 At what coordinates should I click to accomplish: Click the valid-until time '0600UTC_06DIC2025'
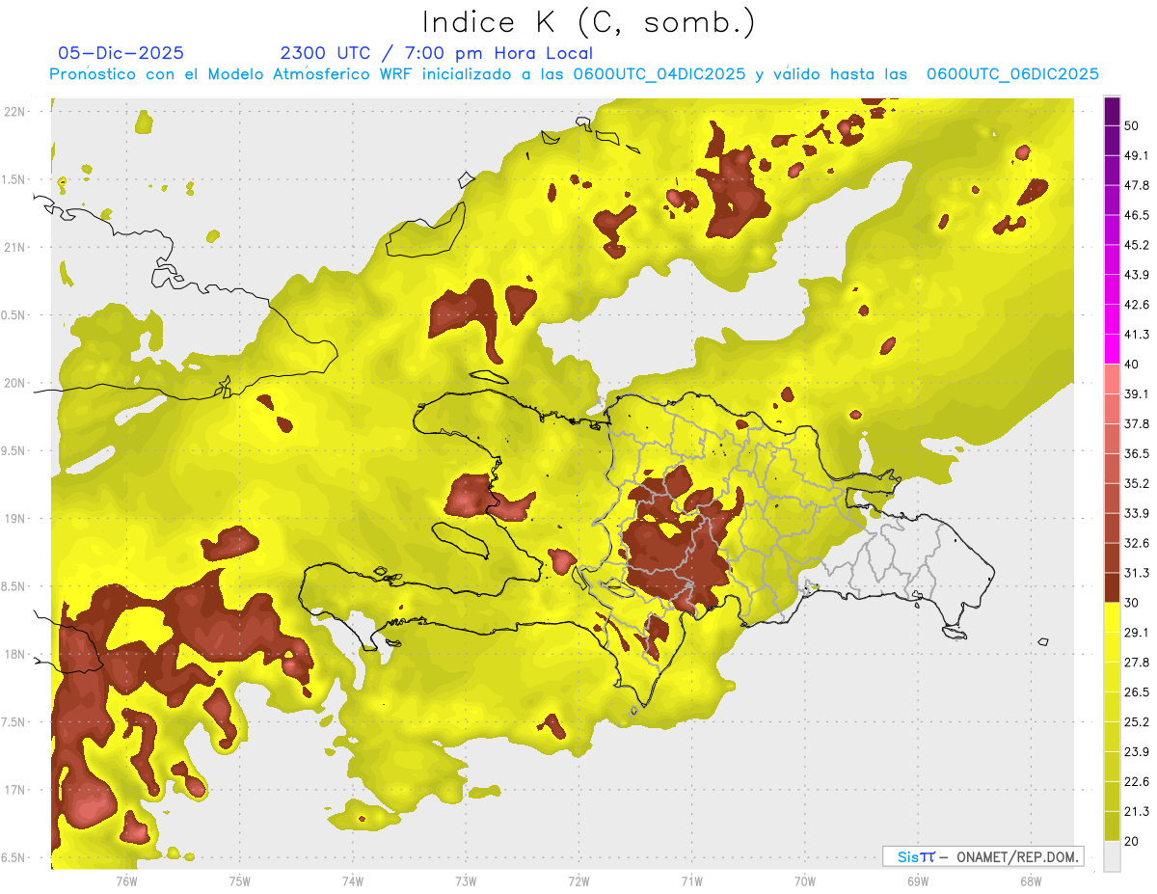click(1012, 73)
